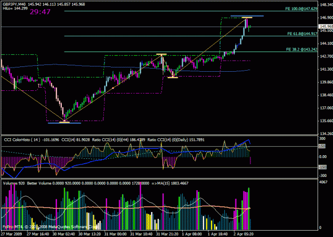The image size is (333, 237).
Task: Select the yellow swing-low marker at the 135.660 bottom
Action: (64, 122)
